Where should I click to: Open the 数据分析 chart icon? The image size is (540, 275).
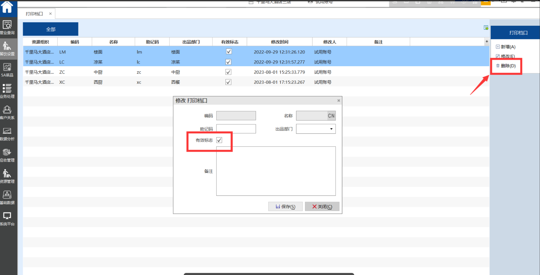[x=7, y=133]
